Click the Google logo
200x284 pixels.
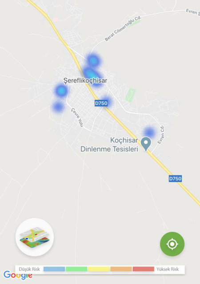(x=18, y=275)
